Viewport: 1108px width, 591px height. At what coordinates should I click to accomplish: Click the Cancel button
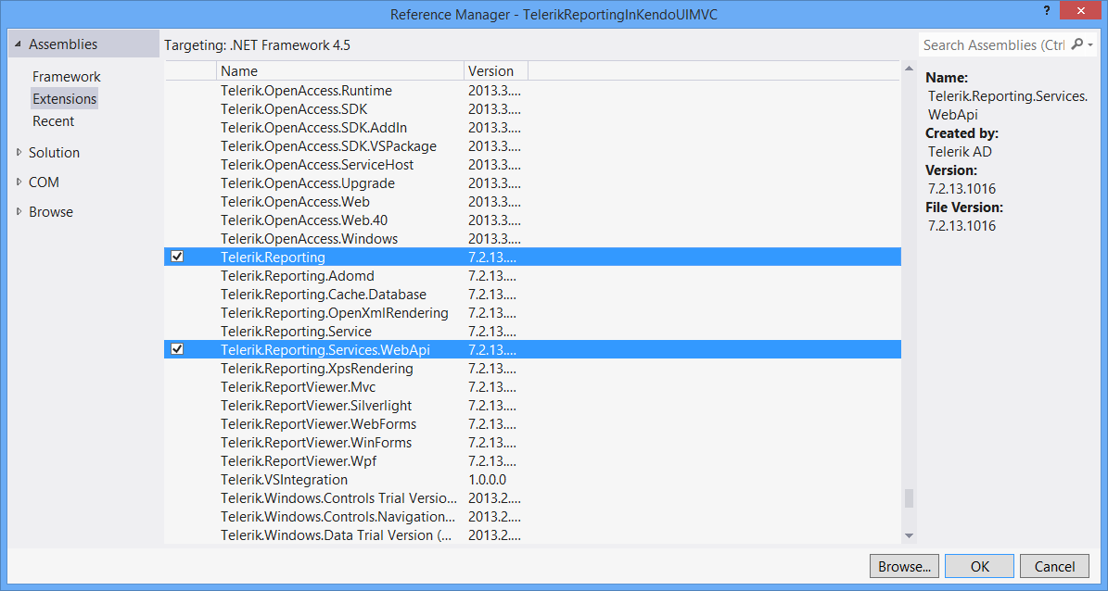1054,566
